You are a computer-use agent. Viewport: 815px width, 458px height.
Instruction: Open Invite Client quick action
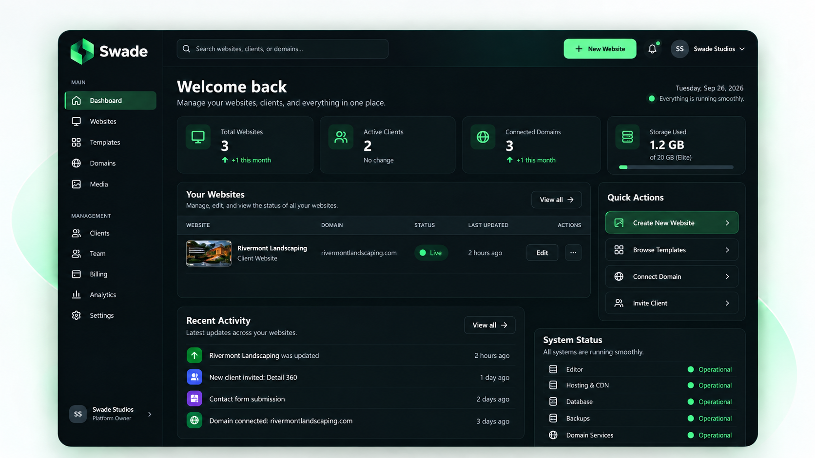click(x=672, y=303)
